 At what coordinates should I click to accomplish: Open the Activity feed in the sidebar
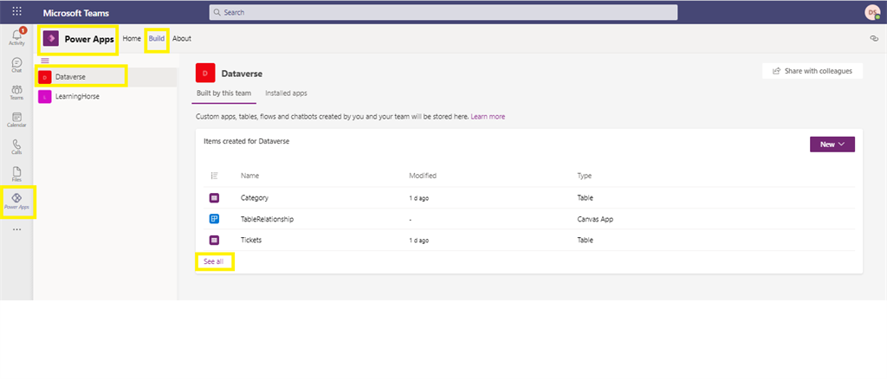coord(16,37)
